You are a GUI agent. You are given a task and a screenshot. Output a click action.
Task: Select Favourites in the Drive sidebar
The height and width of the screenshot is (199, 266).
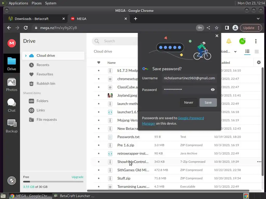(53, 74)
